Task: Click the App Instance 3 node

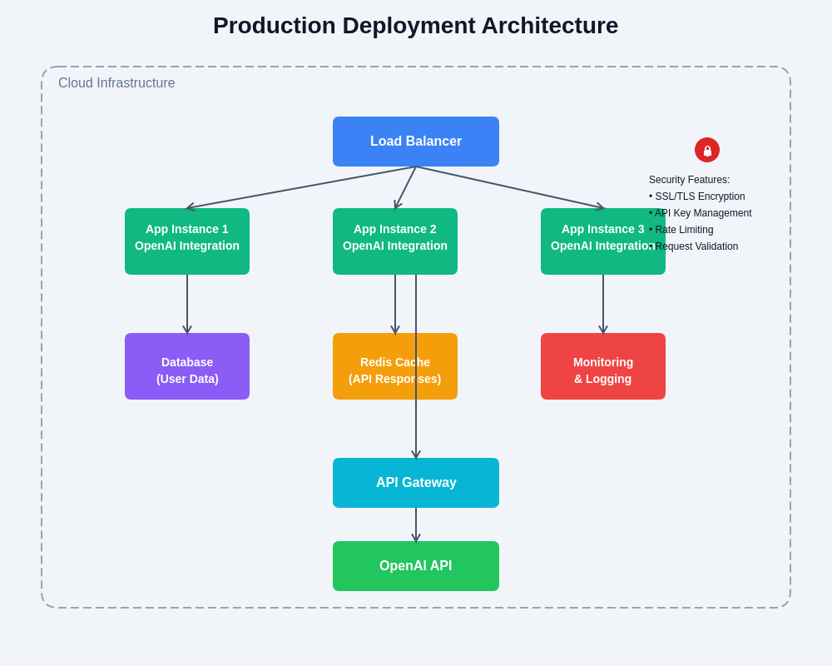Action: 595,241
